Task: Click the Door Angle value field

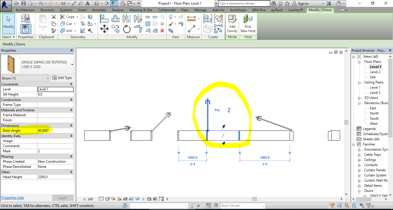Action: coord(55,131)
